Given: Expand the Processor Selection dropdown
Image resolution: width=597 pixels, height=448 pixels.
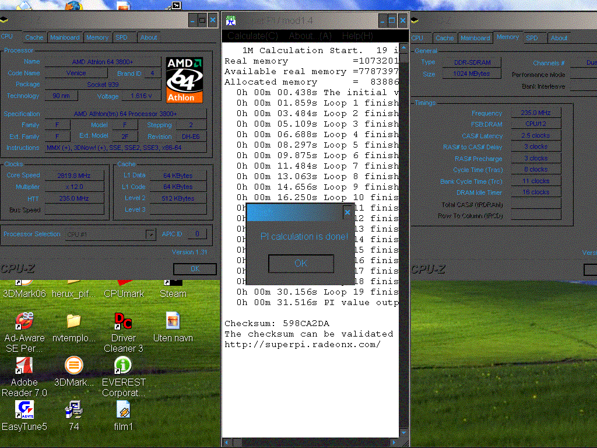Looking at the screenshot, I should (150, 234).
